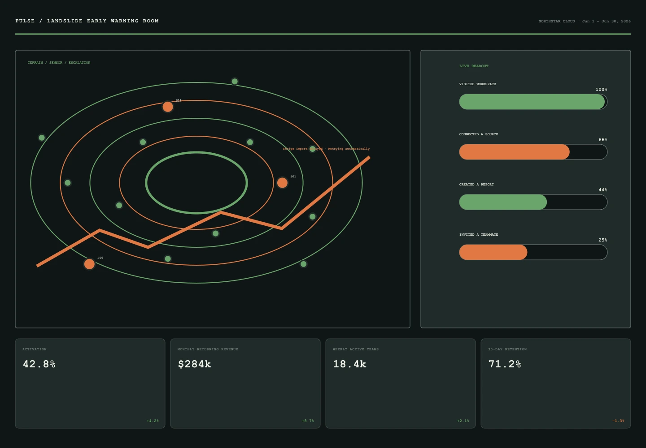Click the '44%' value
646x448 pixels.
point(603,190)
